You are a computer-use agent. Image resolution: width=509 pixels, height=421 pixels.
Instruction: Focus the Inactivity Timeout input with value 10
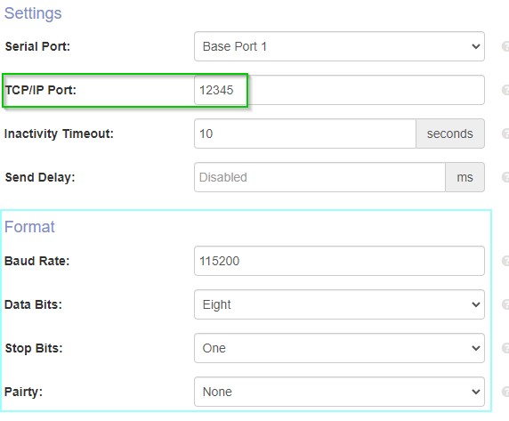[x=305, y=134]
